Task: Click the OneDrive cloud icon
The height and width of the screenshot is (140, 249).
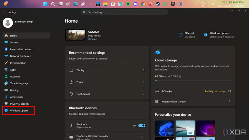Action: (158, 52)
